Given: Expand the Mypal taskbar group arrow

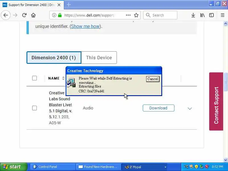Looking at the screenshot, I should 165,167.
